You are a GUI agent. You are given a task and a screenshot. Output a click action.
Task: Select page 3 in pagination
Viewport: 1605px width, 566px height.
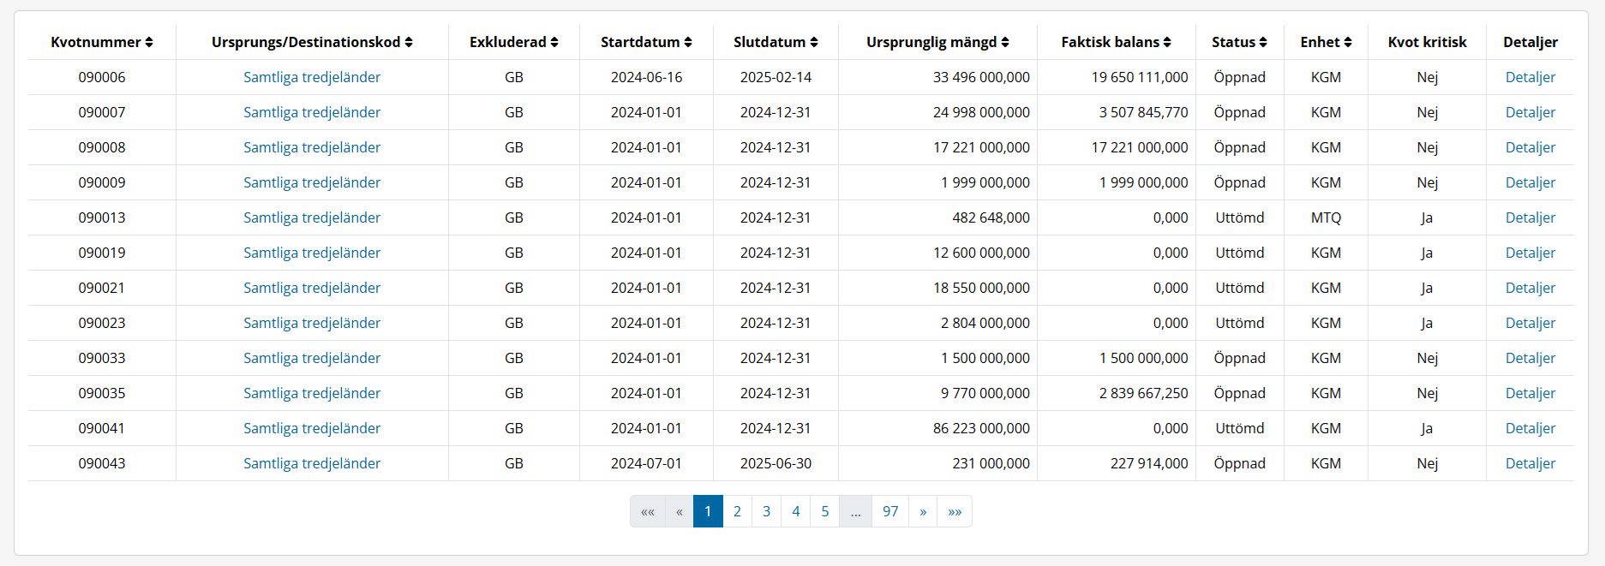click(x=766, y=511)
